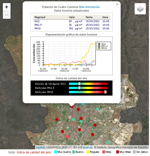Click the Partículas PM2.5 label
Screen dimensions: 150x156
pos(45,88)
